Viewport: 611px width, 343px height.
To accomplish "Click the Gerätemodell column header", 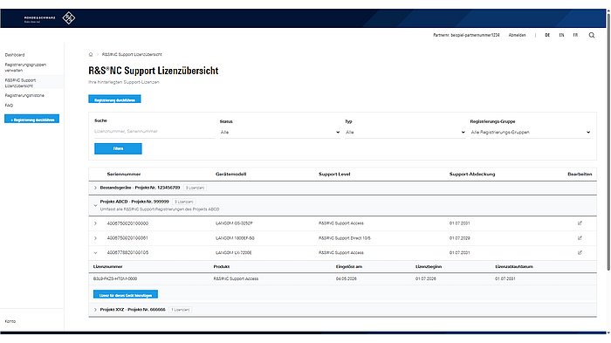I will [231, 175].
